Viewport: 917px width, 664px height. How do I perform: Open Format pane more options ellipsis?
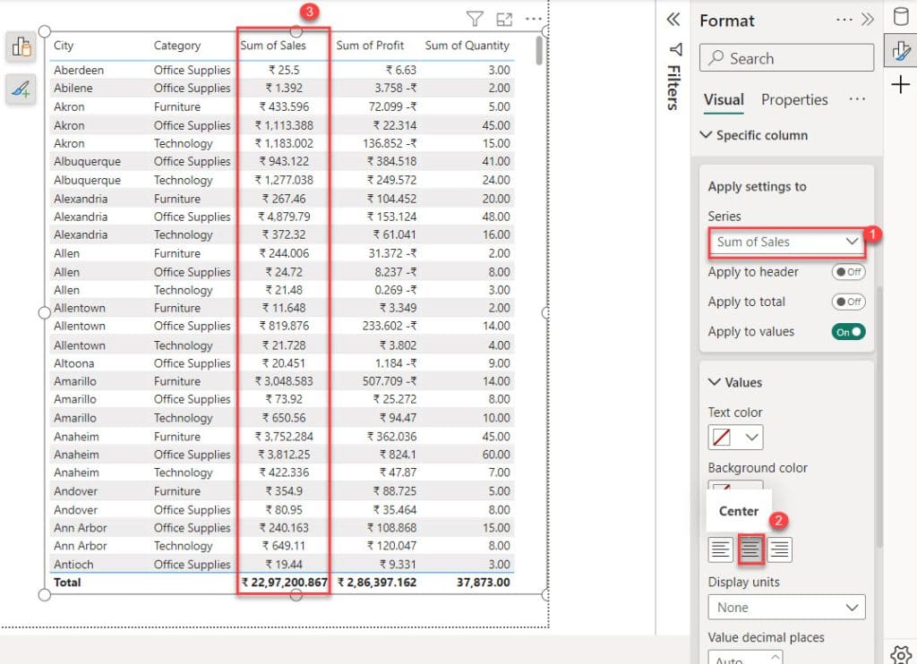pyautogui.click(x=844, y=20)
